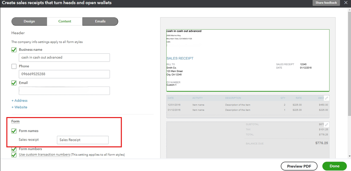Screen dimensions: 351x171
Task: Click the DESCRIPTION column header in preview
Action: (x=233, y=98)
